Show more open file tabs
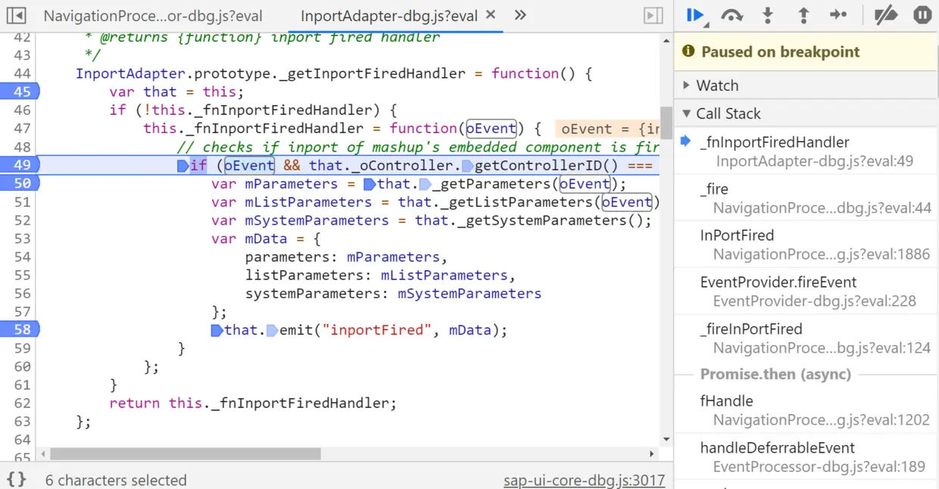The image size is (939, 489). [520, 15]
